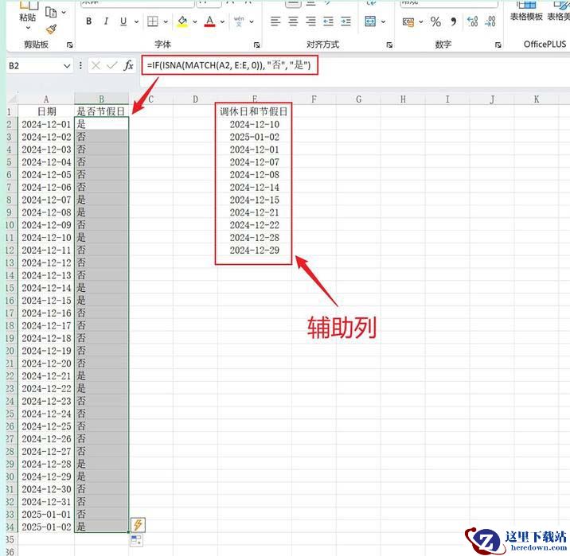Apply comma style
This screenshot has height=556, width=570.
tap(453, 21)
